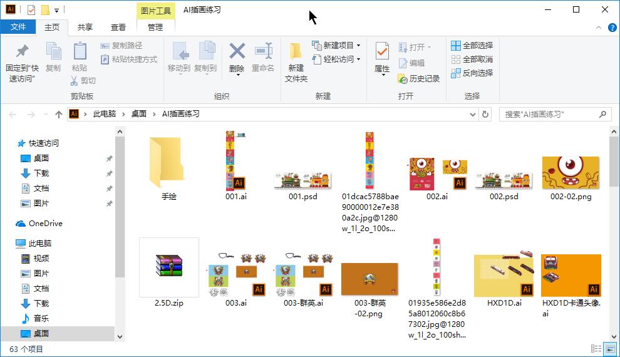Screen dimensions: 620x357
Task: Click AI插画练习 in the address breadcrumb
Action: click(x=181, y=114)
